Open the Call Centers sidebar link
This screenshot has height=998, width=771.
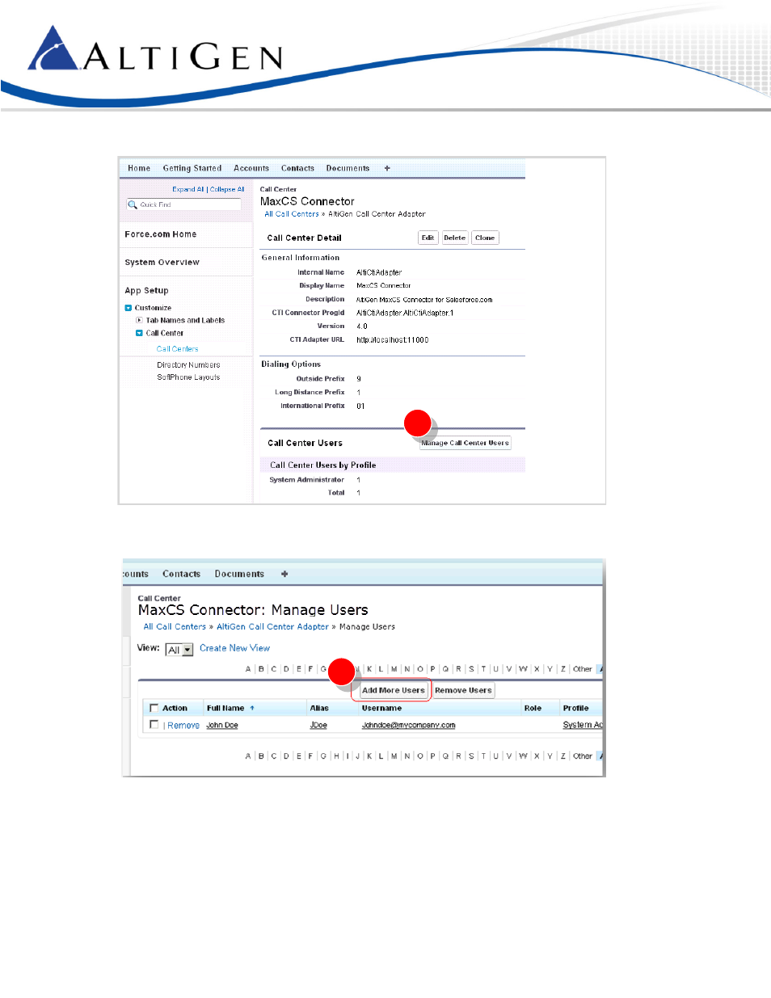pyautogui.click(x=177, y=349)
